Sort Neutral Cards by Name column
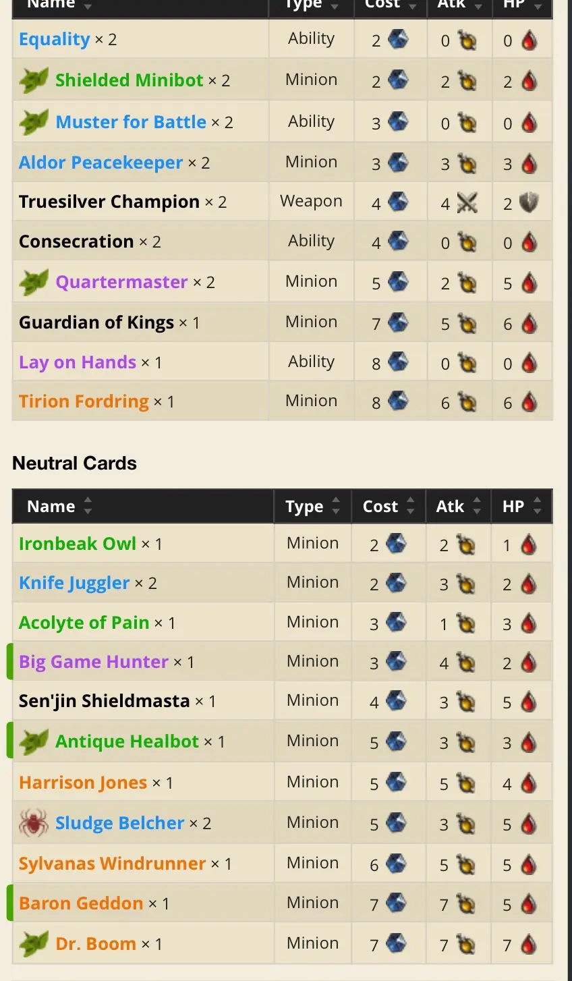Screen dimensions: 572x981 point(57,507)
